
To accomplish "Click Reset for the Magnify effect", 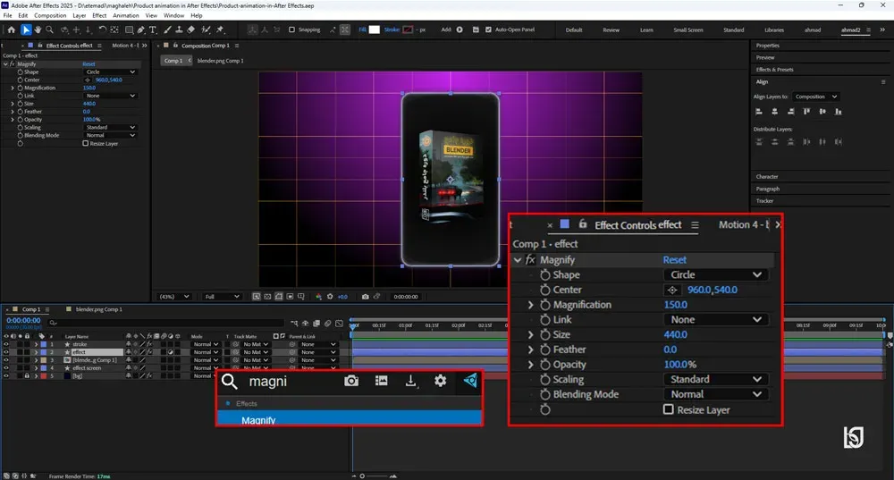I will click(x=89, y=64).
